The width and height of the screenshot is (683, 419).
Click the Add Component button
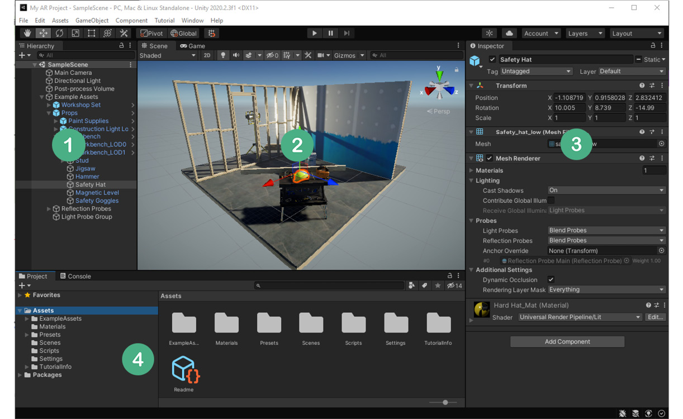pos(567,341)
